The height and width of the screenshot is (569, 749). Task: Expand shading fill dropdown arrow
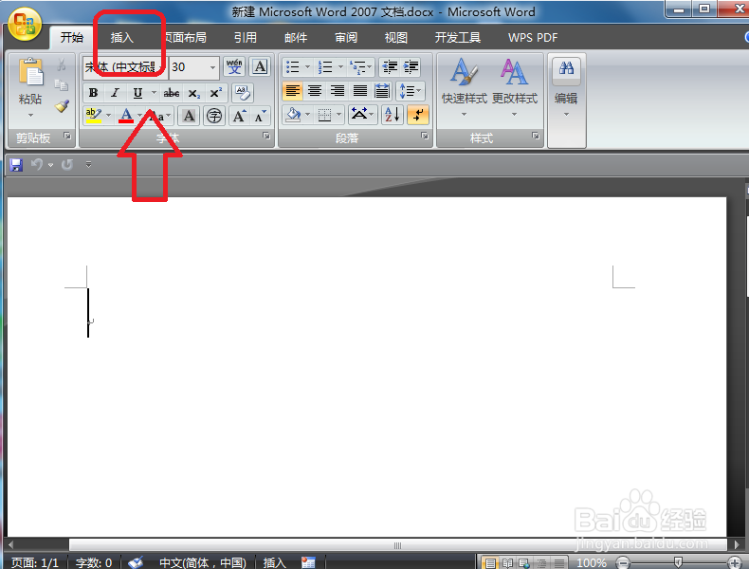coord(307,115)
